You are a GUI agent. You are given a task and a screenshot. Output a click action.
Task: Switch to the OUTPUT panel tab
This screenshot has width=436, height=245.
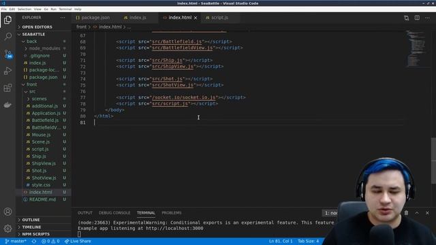pos(84,213)
